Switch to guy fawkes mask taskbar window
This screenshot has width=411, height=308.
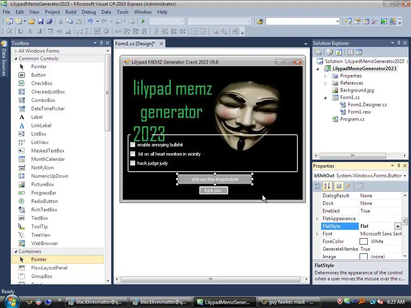(x=289, y=302)
